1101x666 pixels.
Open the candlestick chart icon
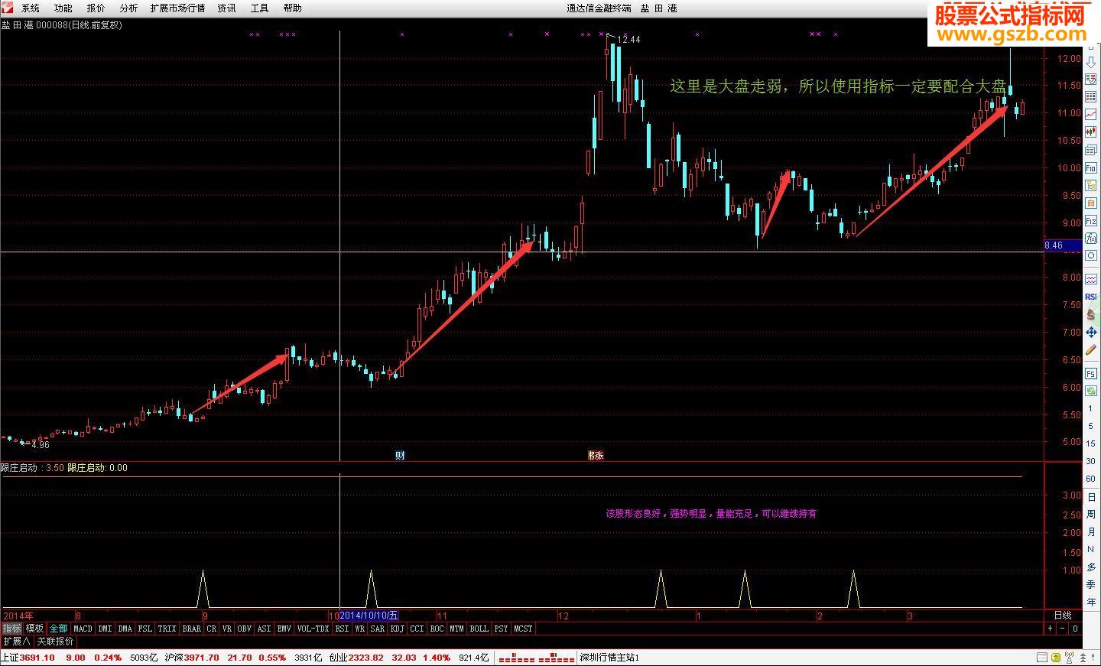click(x=1091, y=132)
